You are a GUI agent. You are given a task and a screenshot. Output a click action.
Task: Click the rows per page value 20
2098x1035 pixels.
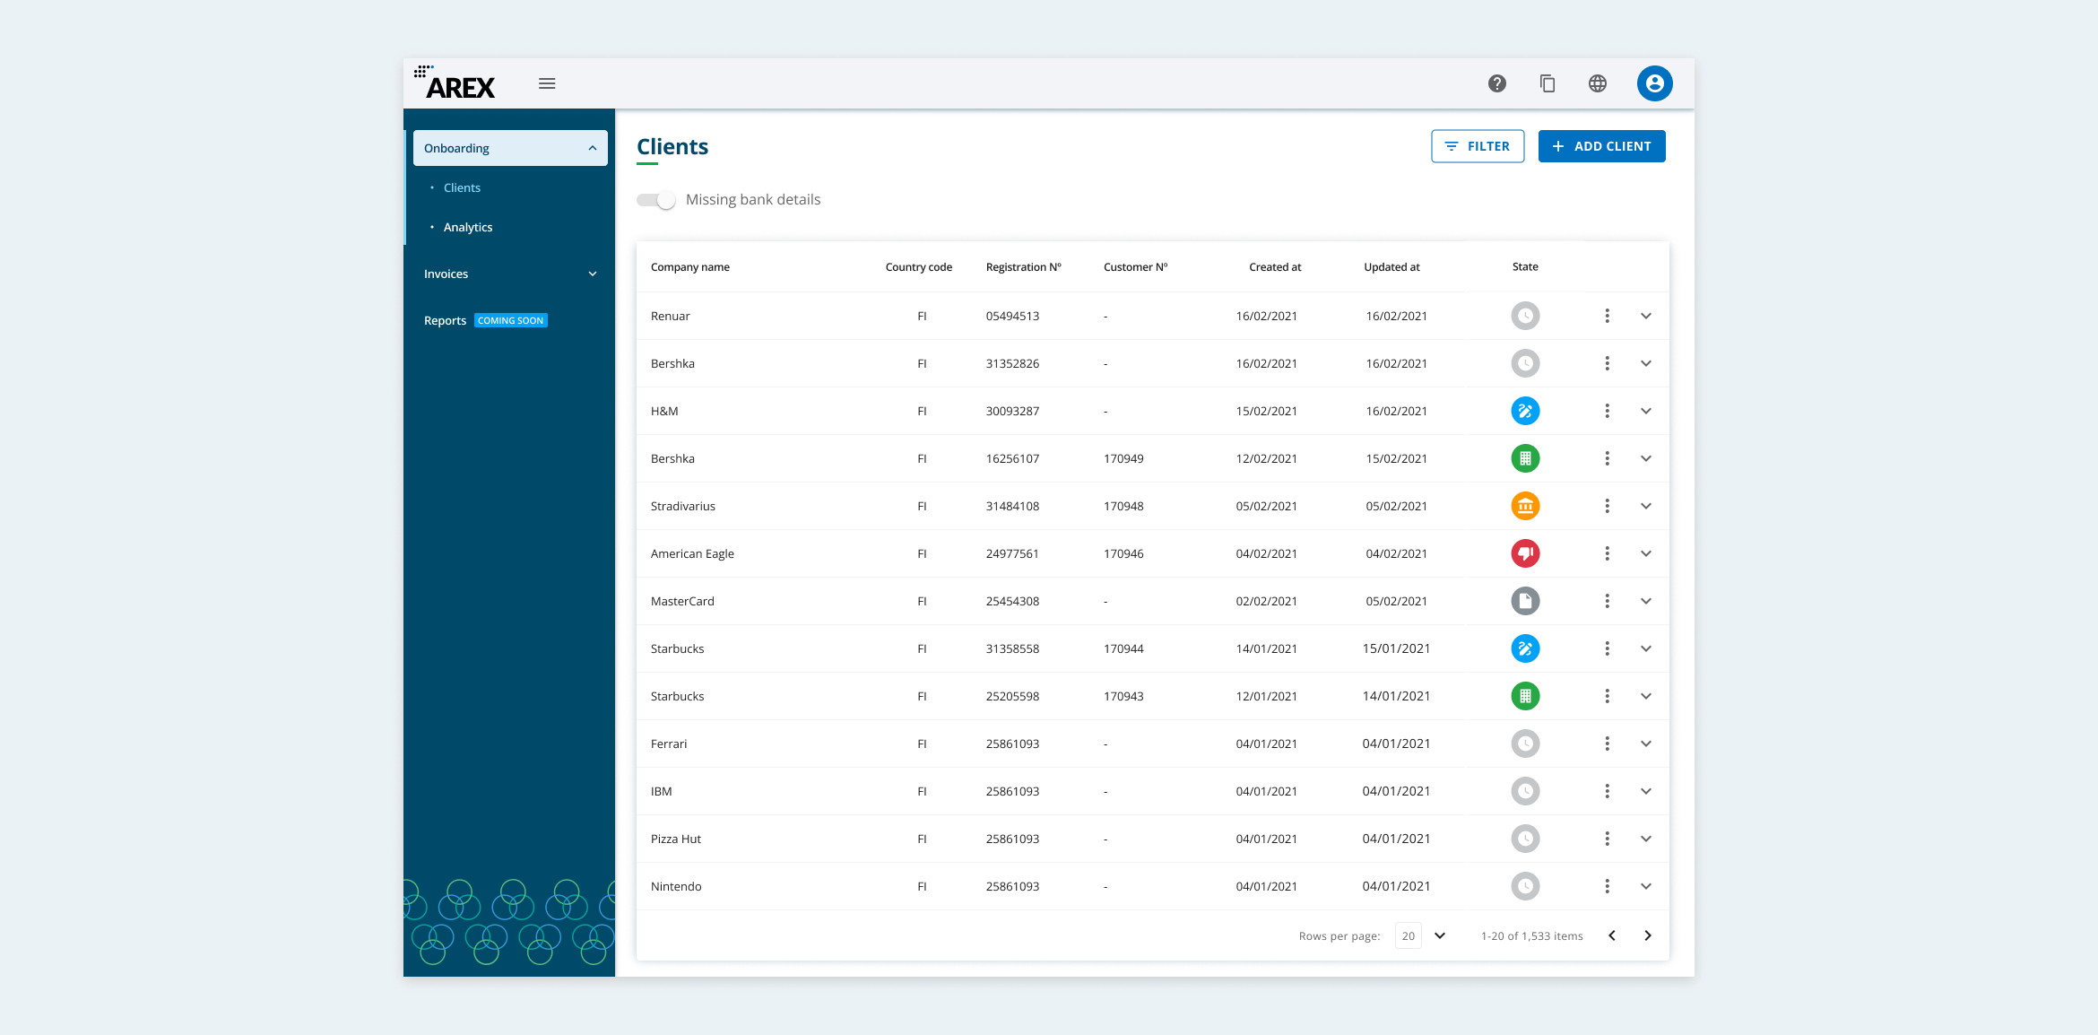click(1409, 935)
